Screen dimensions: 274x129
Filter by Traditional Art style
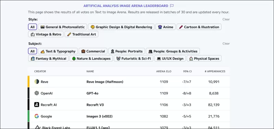point(82,34)
